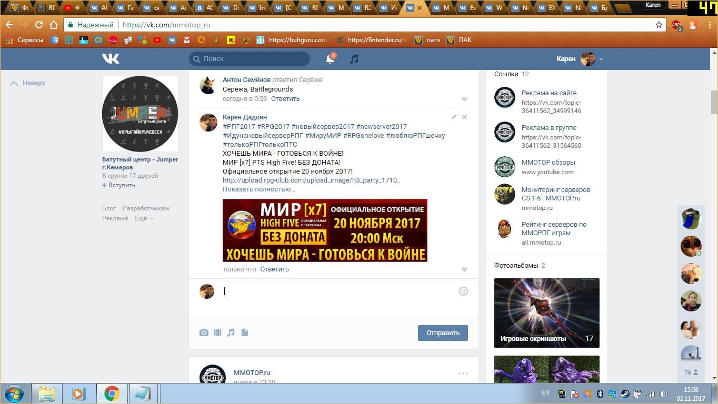Reply to Антон Семёнов's comment
The width and height of the screenshot is (718, 404).
point(285,98)
